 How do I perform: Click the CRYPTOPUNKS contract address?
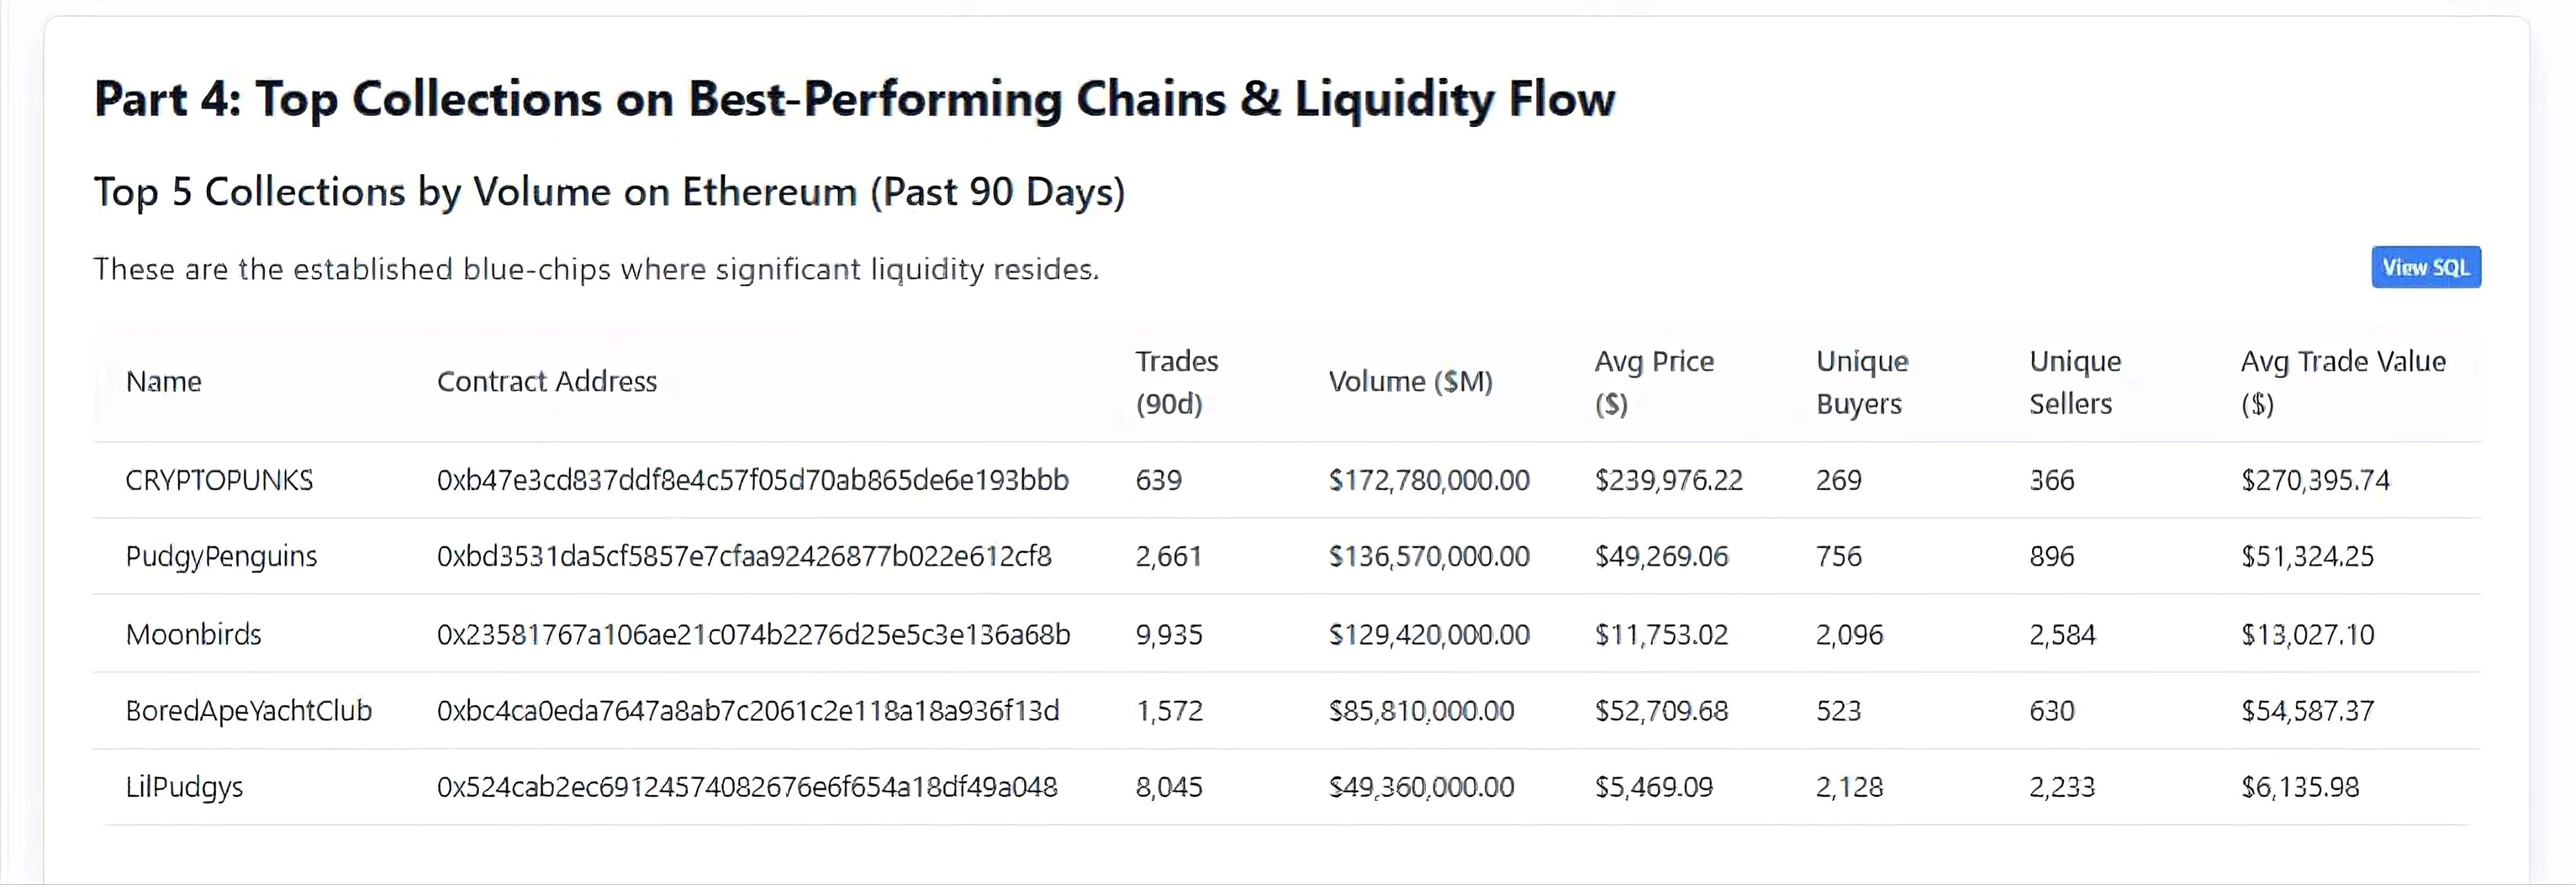pyautogui.click(x=752, y=480)
